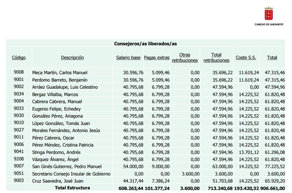Select the Salario base column header
This screenshot has height=193, width=292.
pos(128,58)
